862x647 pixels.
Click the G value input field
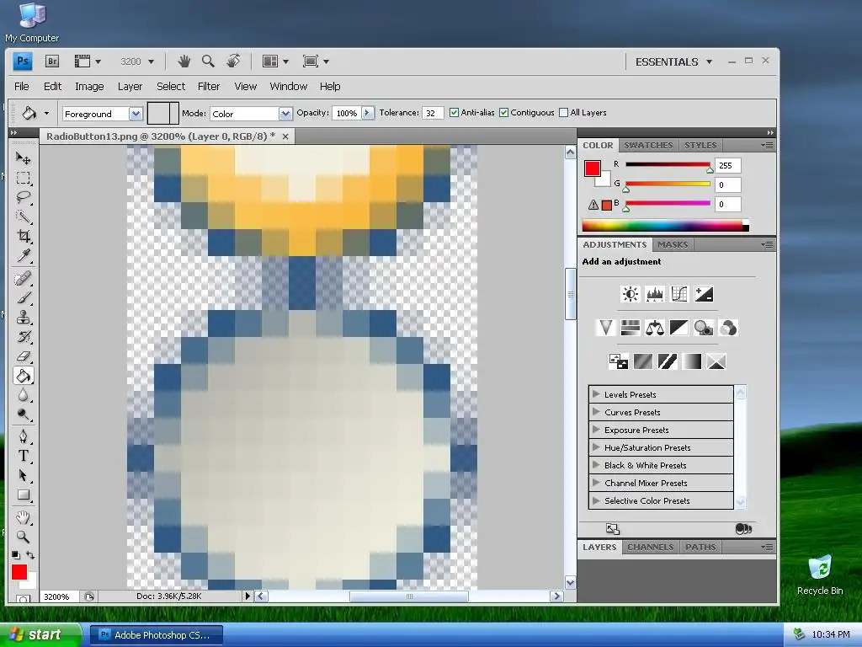click(x=727, y=184)
